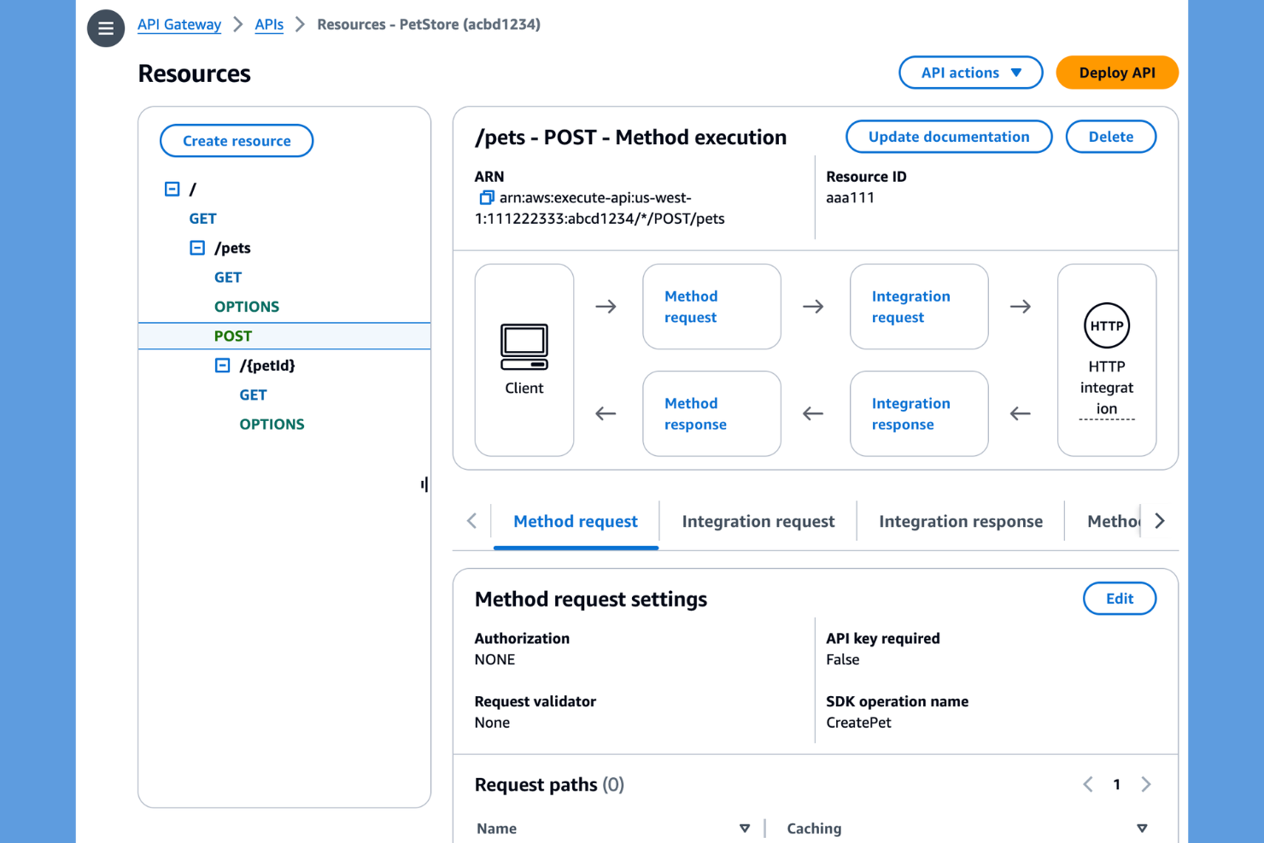Image resolution: width=1264 pixels, height=843 pixels.
Task: Click the Request validator value None
Action: pos(492,723)
